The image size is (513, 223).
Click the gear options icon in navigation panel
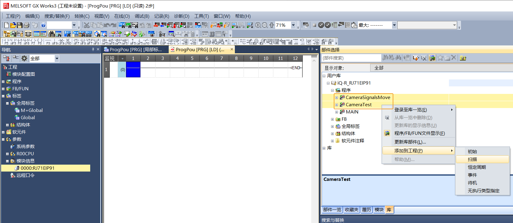(x=24, y=58)
